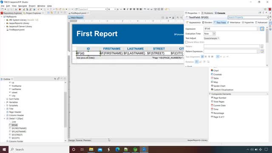Select the Custom Visualization palette element
The width and height of the screenshot is (272, 153).
tap(222, 90)
